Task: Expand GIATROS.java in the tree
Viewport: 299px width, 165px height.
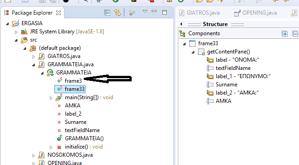Action: coord(33,57)
